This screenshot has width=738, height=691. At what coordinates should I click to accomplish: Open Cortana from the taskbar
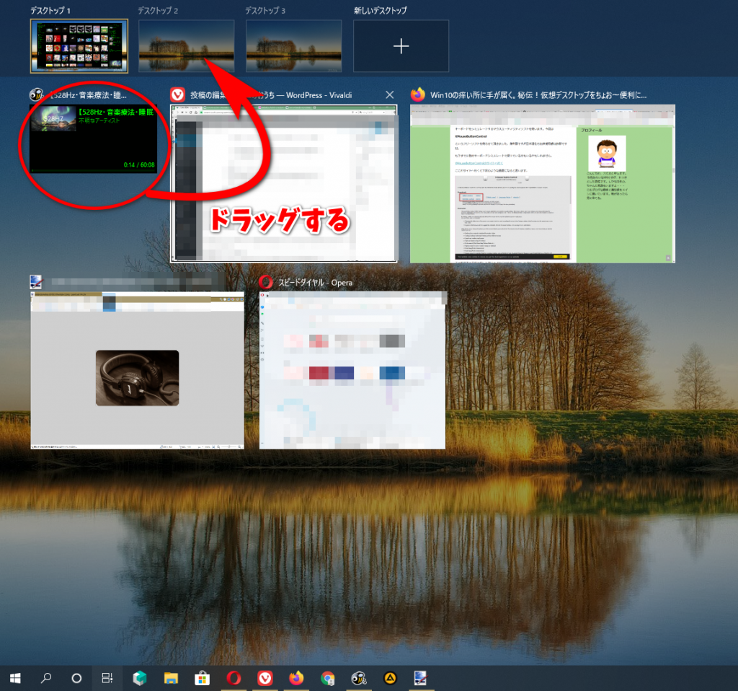(x=77, y=677)
